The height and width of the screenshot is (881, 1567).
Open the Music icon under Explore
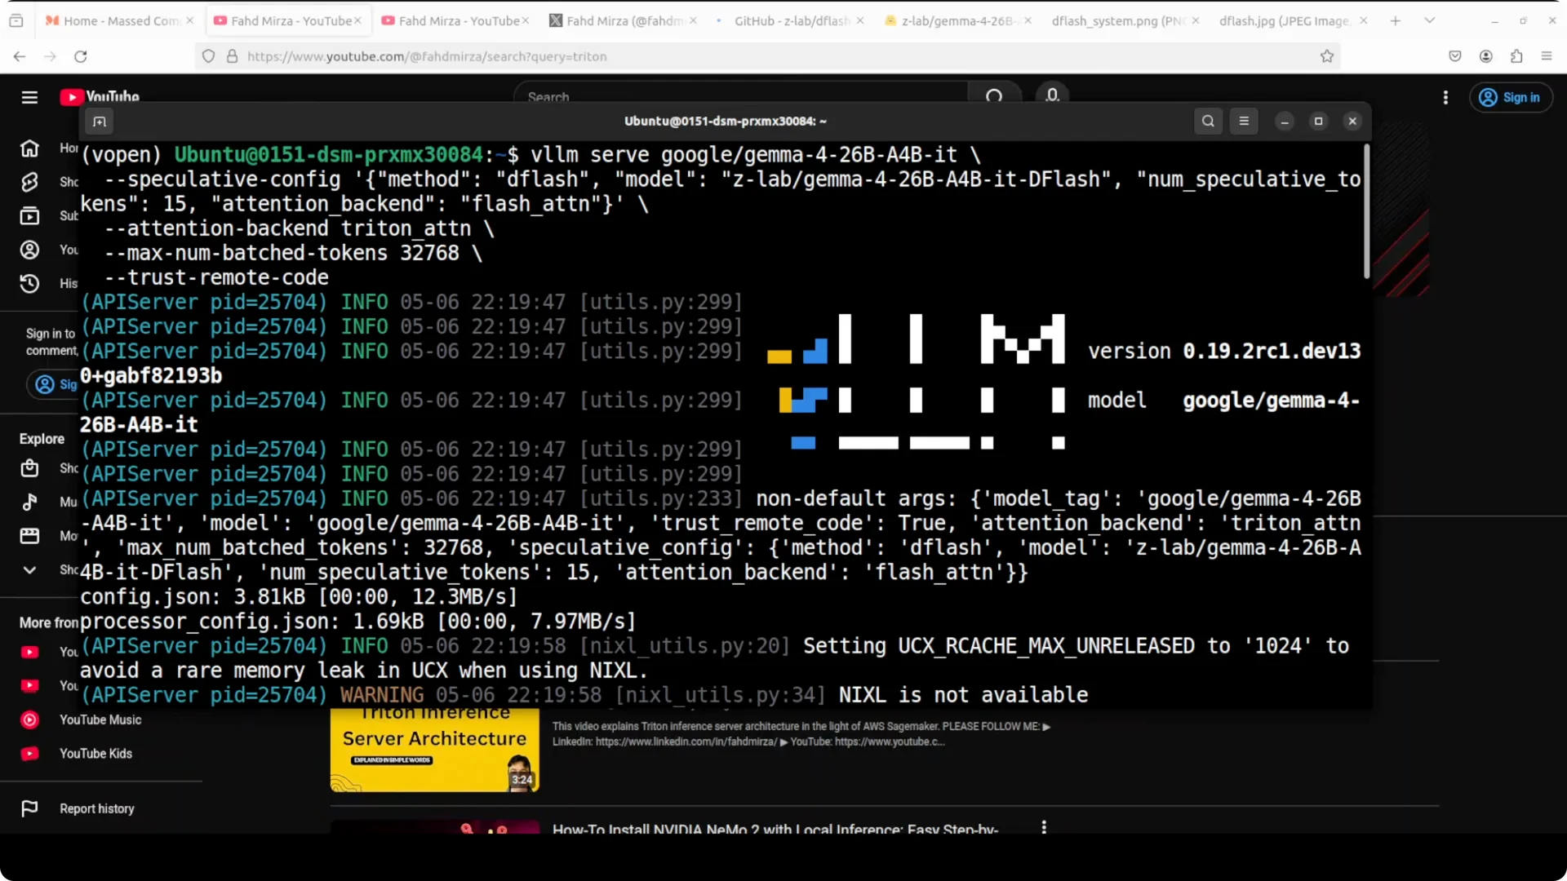click(29, 502)
